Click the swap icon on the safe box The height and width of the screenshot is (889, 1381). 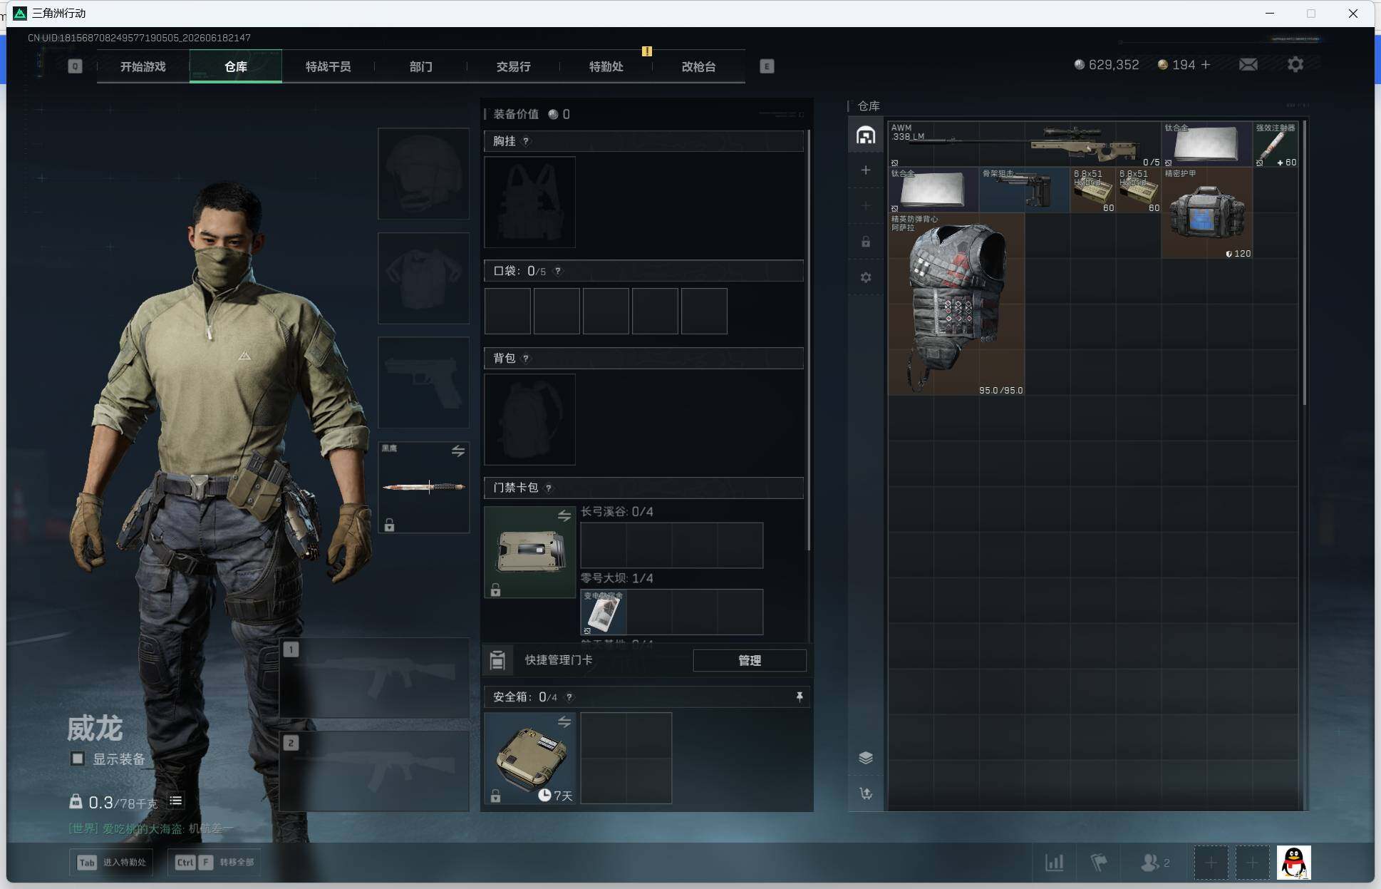(x=564, y=722)
